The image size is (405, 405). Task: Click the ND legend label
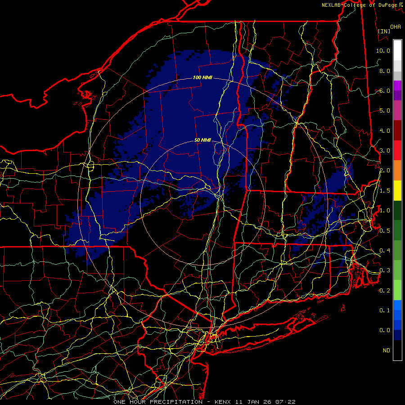(x=387, y=351)
